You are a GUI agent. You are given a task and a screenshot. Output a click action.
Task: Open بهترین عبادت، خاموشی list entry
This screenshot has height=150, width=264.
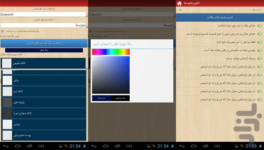pos(220,50)
